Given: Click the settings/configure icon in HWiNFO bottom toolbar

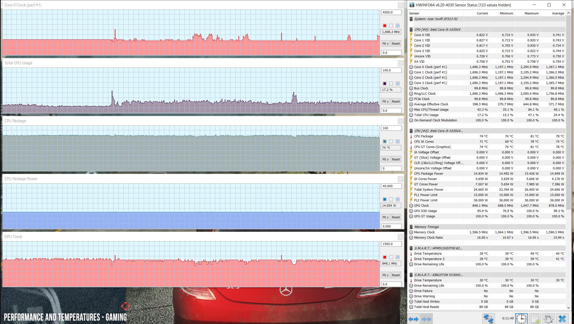Looking at the screenshot, I should click(549, 319).
